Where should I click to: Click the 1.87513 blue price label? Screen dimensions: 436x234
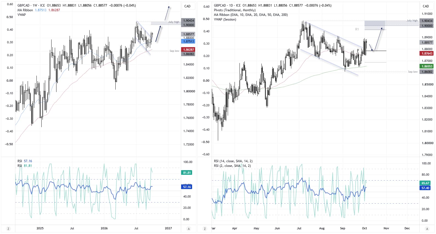coord(188,41)
